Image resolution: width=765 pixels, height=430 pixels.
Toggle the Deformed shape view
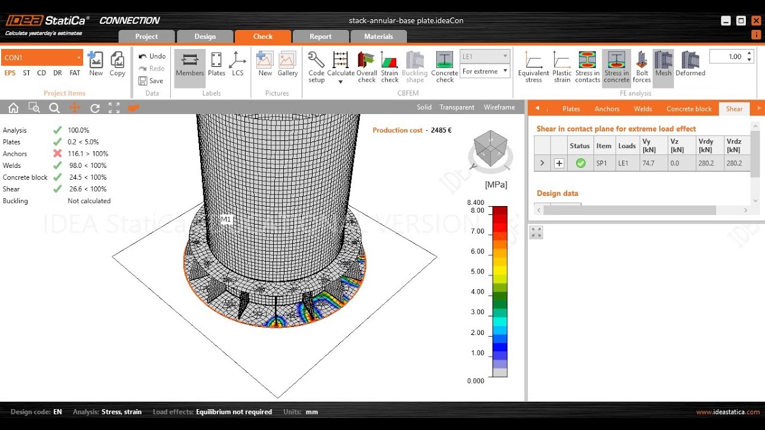click(690, 64)
